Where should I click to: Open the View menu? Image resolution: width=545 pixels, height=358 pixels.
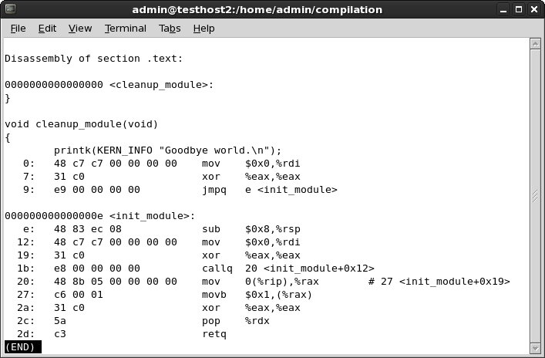click(80, 29)
